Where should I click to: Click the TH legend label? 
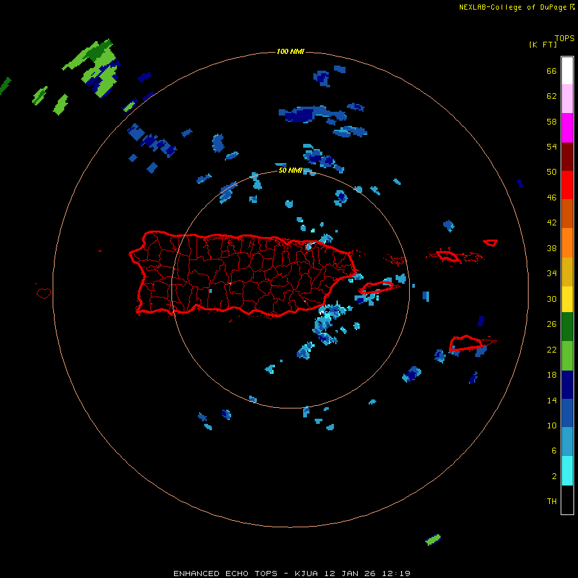552,502
